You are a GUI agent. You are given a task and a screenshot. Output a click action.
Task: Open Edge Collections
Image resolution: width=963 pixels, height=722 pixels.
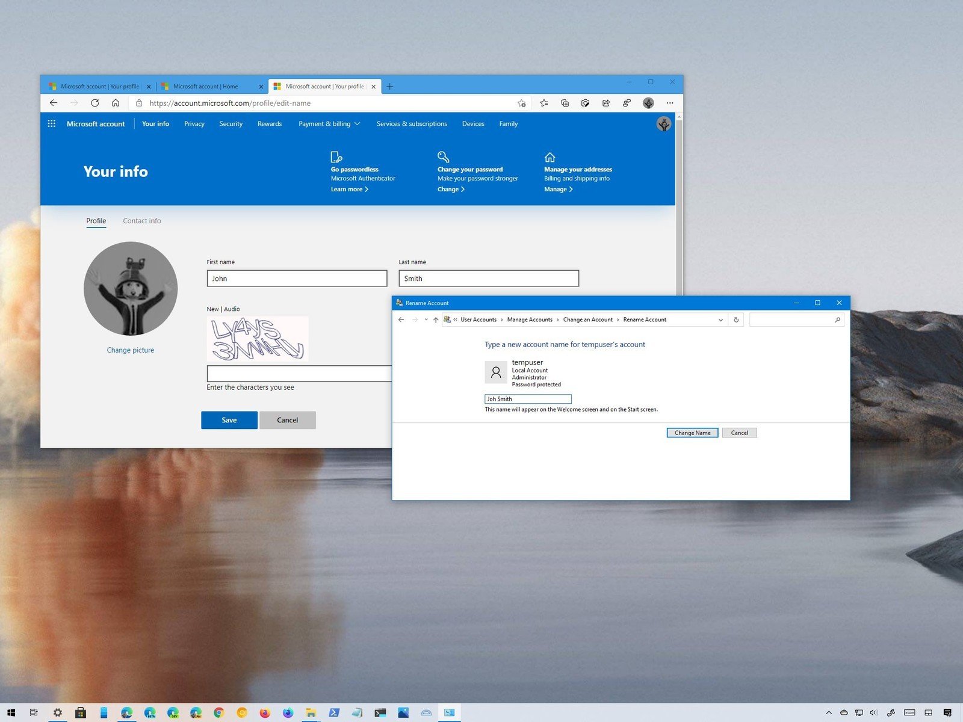565,103
